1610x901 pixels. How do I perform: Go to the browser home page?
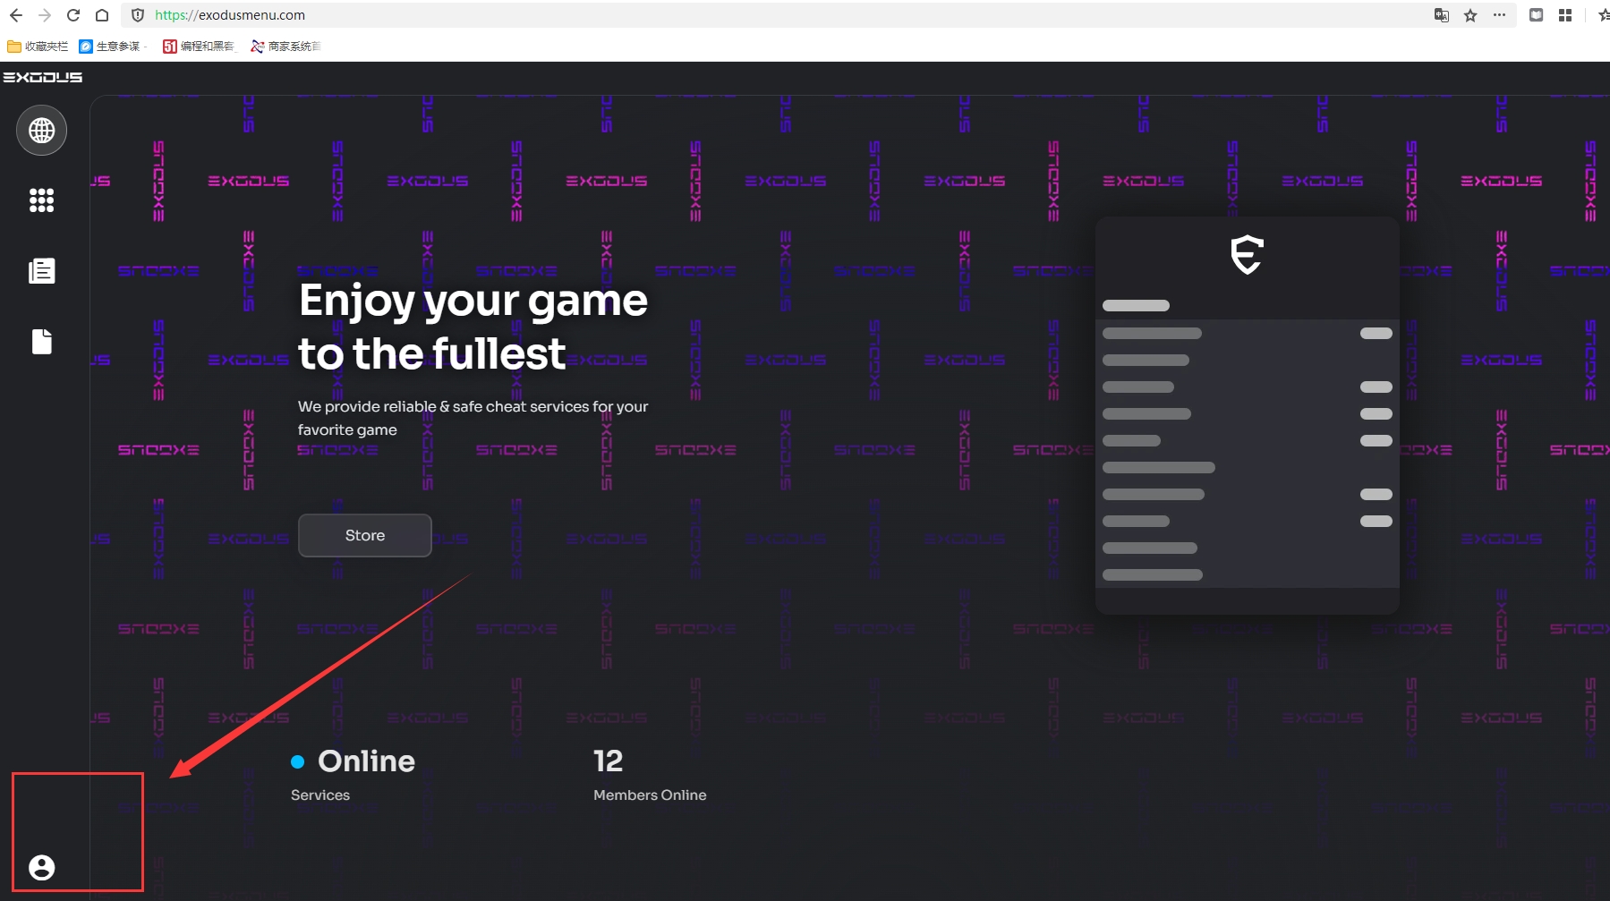(102, 15)
